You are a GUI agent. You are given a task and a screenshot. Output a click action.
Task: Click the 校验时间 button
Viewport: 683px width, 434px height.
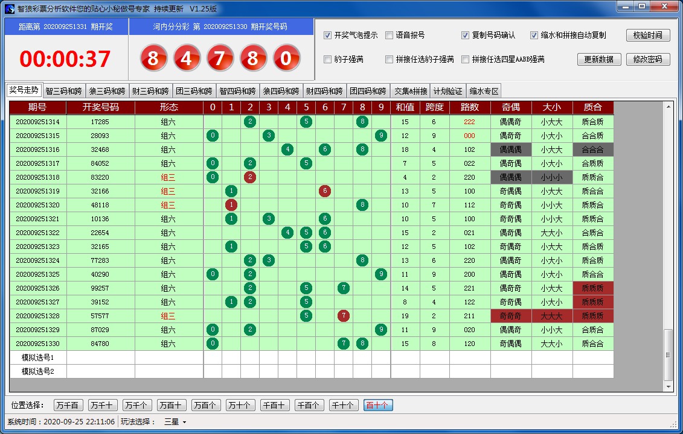(x=648, y=36)
